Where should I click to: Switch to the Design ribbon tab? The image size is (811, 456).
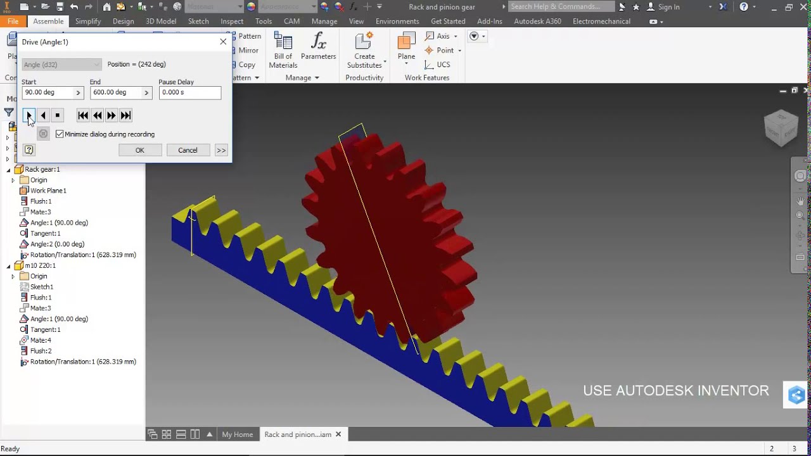click(123, 21)
